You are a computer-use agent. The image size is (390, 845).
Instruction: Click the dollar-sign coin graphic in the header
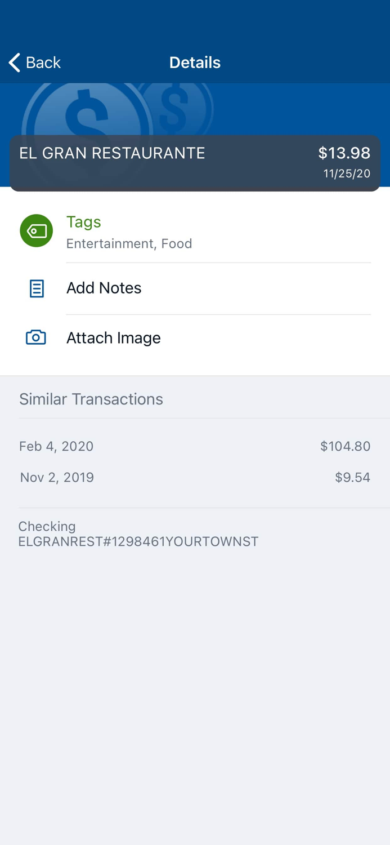click(84, 110)
